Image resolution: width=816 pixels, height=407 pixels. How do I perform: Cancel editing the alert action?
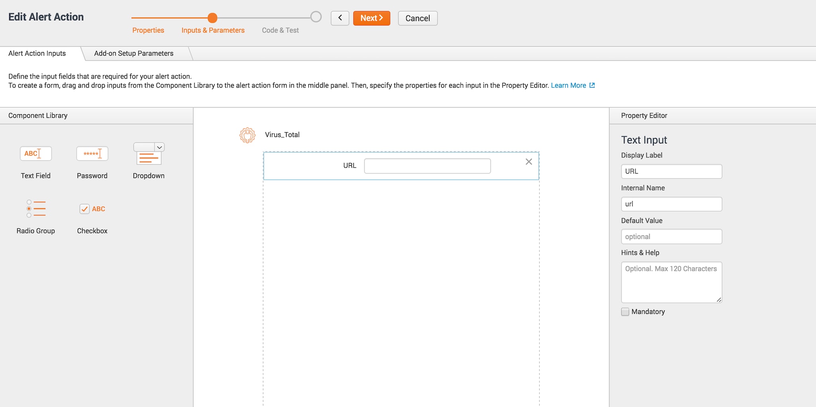418,18
